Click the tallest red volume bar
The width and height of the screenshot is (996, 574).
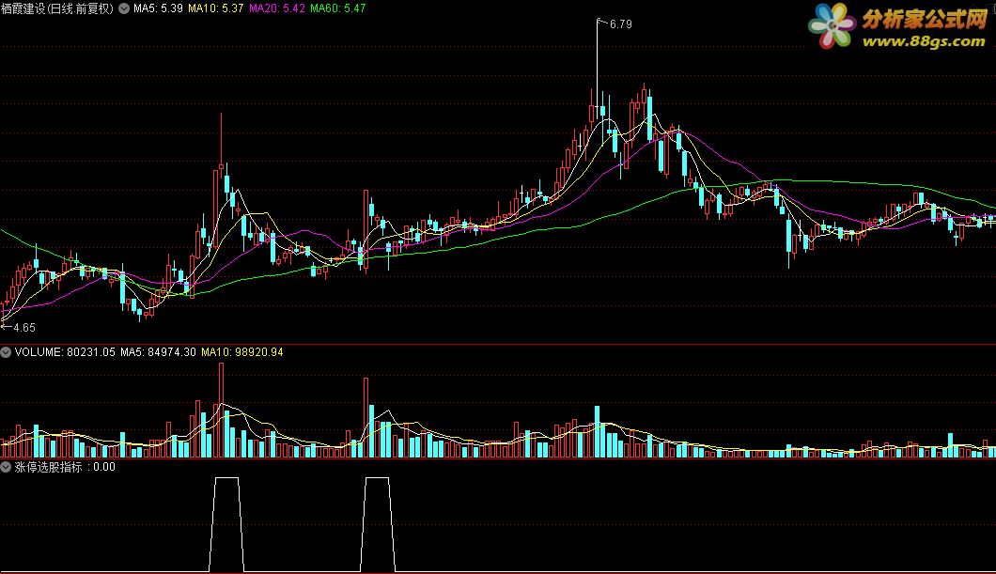221,411
